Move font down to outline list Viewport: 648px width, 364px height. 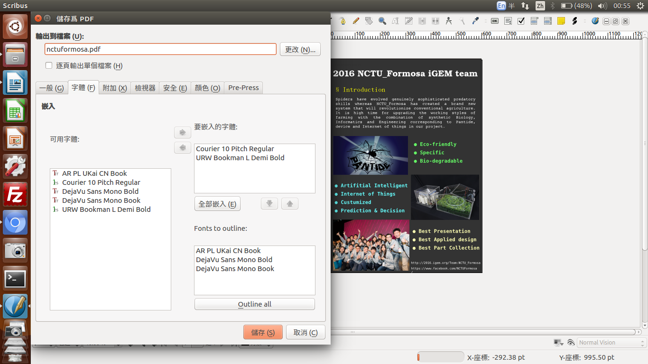click(269, 204)
